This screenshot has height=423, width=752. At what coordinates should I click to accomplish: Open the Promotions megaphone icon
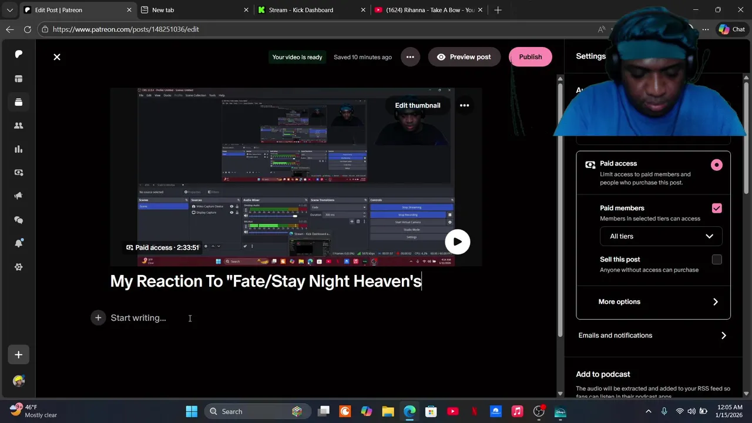coord(18,196)
